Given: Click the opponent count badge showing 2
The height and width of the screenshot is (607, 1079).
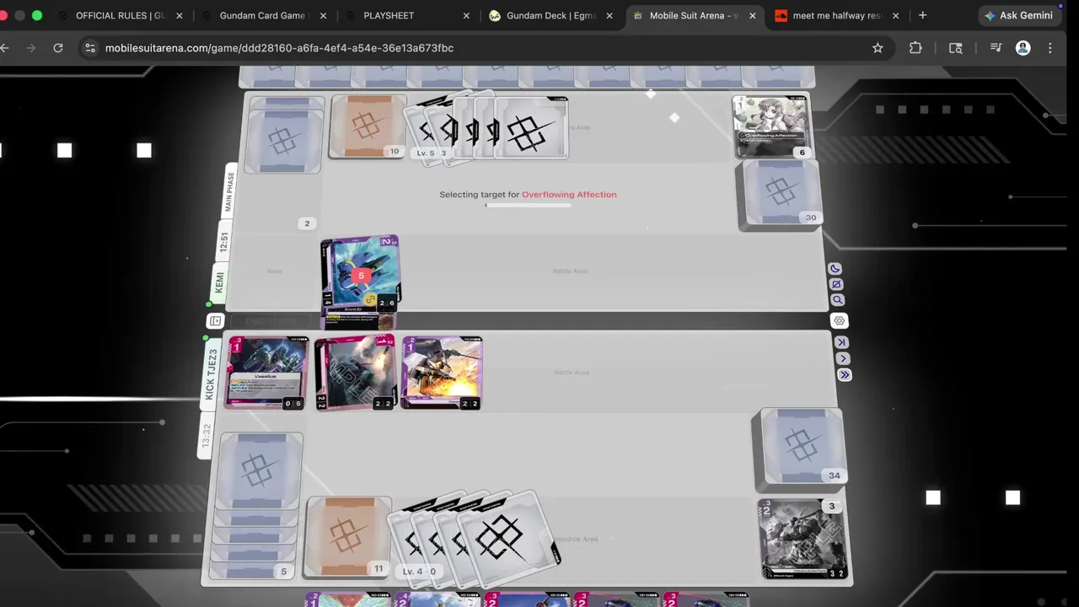Looking at the screenshot, I should [307, 223].
